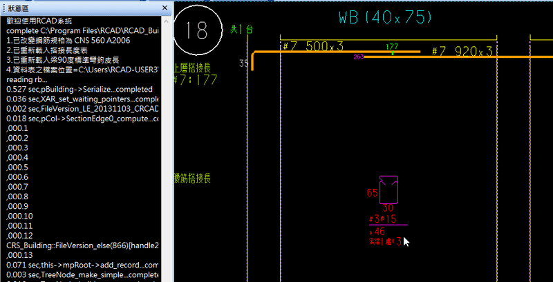Click the magenta 263 dimension label
This screenshot has height=282, width=553.
tap(359, 57)
